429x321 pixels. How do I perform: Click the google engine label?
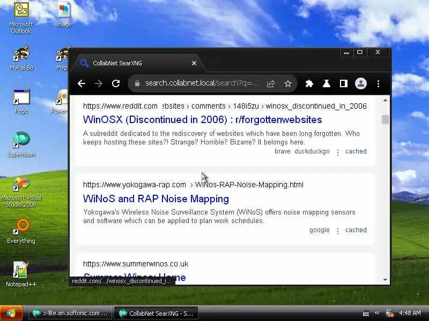point(319,231)
